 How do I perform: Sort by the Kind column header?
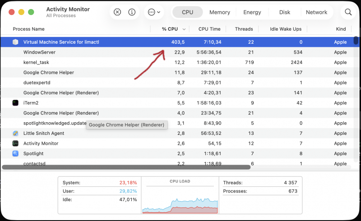tap(341, 29)
